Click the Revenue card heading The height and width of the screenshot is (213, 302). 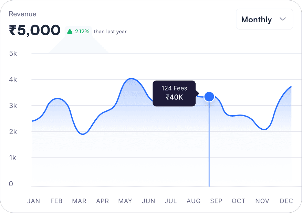[22, 14]
